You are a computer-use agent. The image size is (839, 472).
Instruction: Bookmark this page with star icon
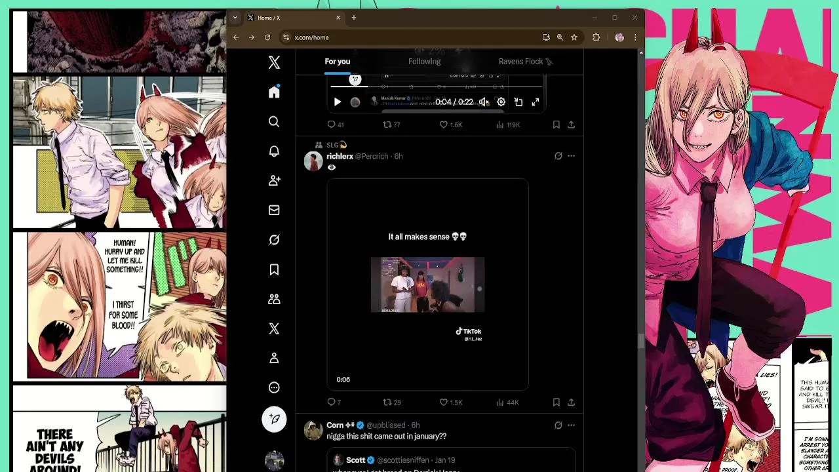574,37
